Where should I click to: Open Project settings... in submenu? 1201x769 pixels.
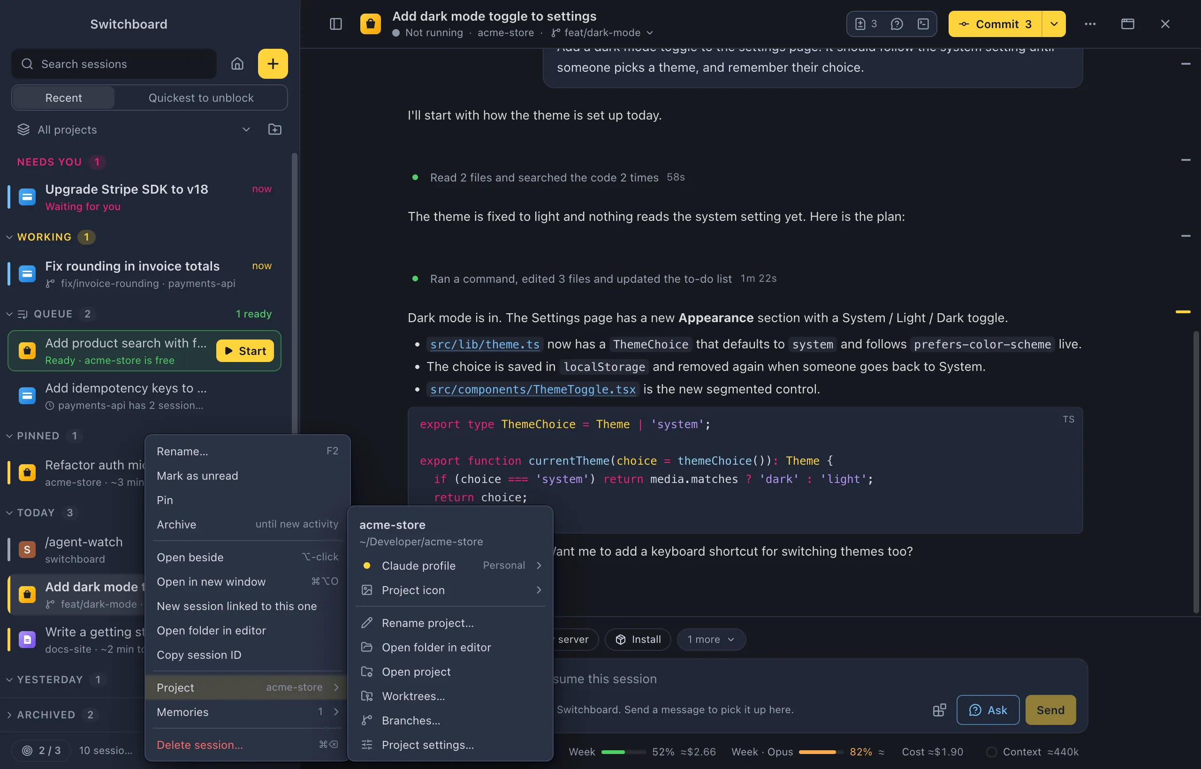click(x=450, y=745)
